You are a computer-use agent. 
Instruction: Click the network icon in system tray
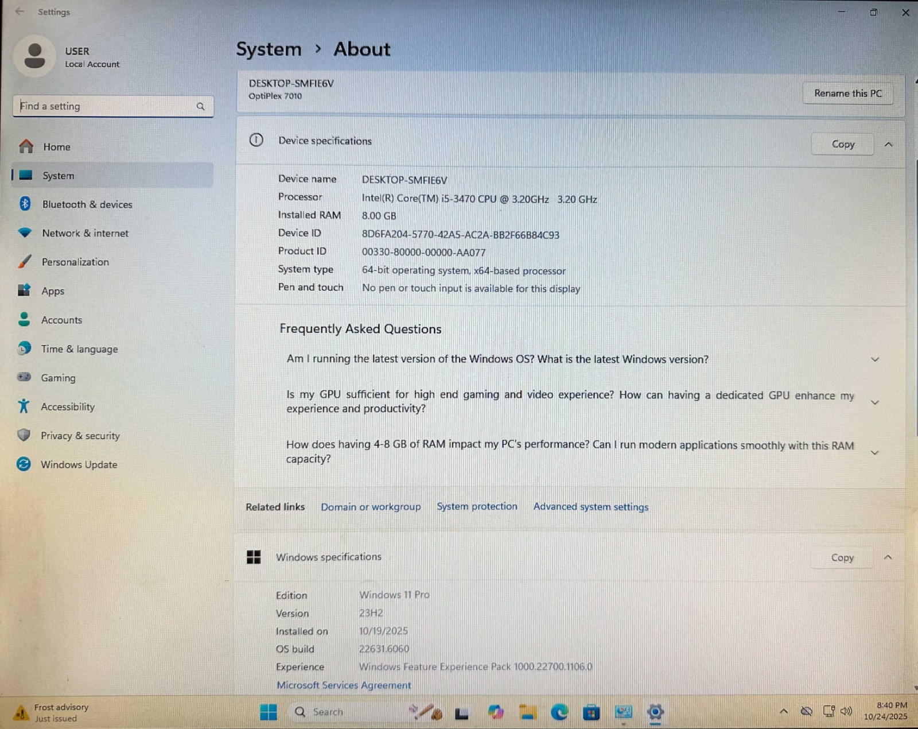[x=828, y=711]
